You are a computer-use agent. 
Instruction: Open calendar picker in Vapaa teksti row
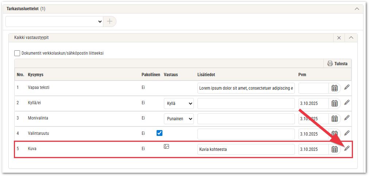pyautogui.click(x=334, y=88)
